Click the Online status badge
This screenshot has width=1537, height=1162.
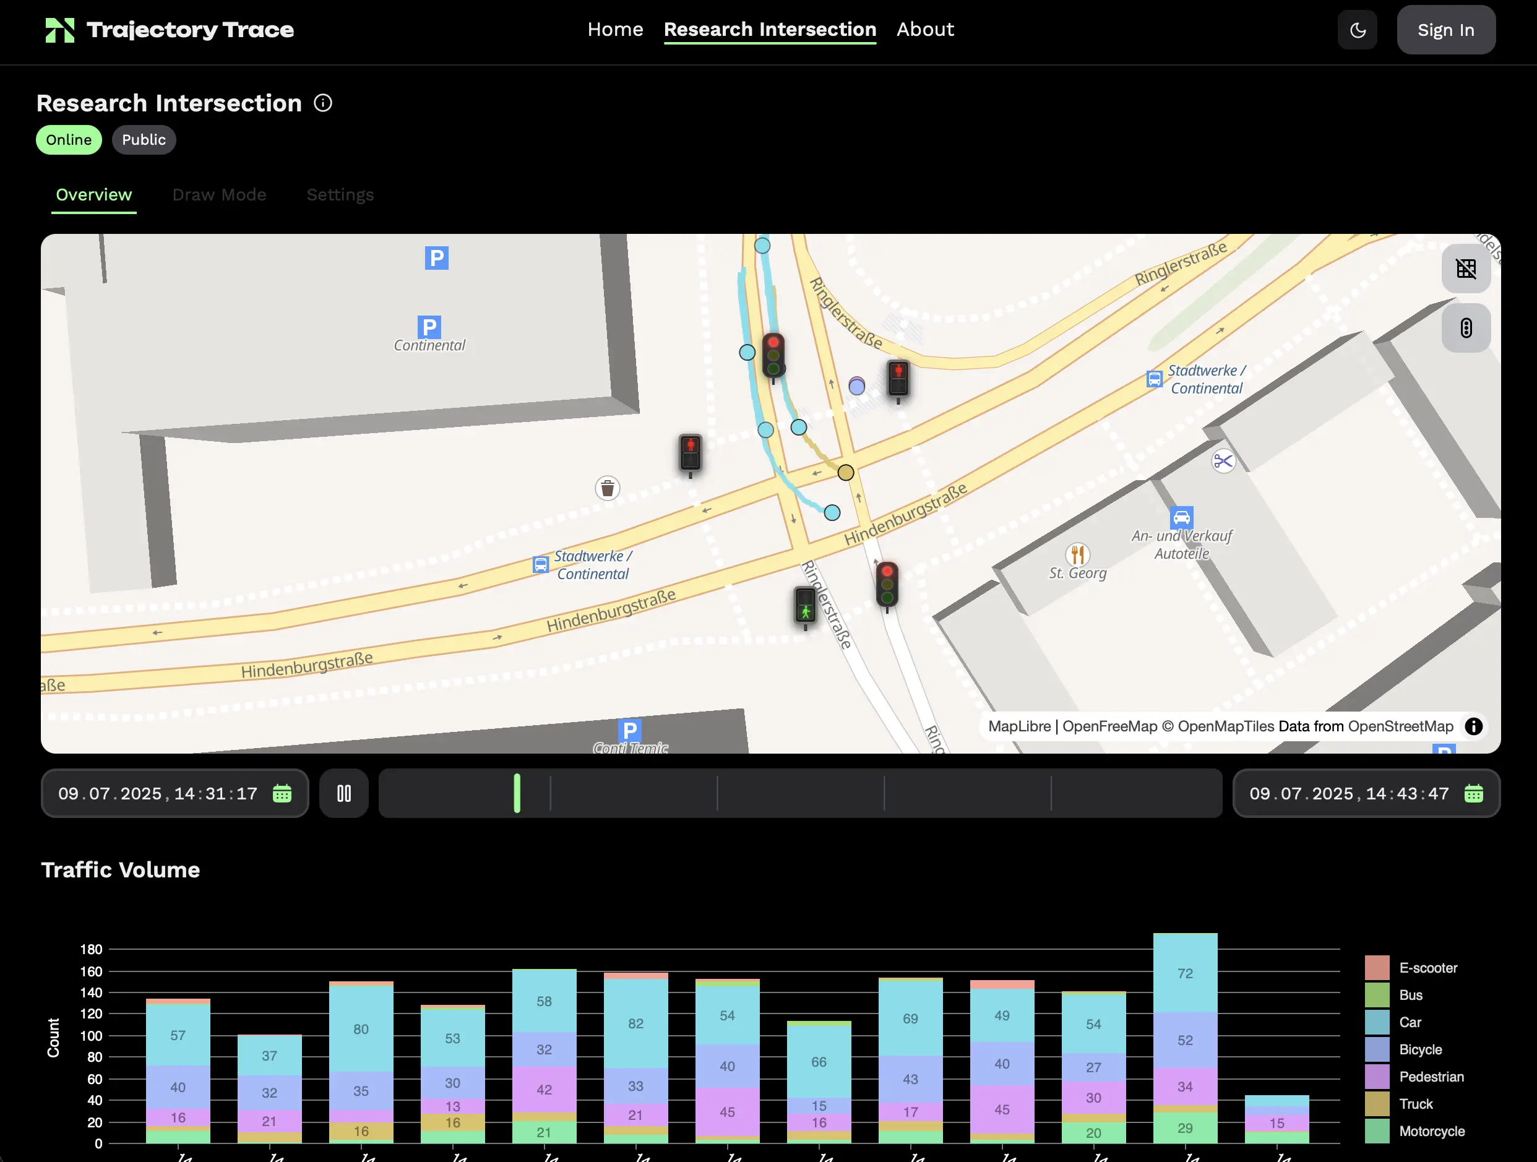[x=68, y=139]
